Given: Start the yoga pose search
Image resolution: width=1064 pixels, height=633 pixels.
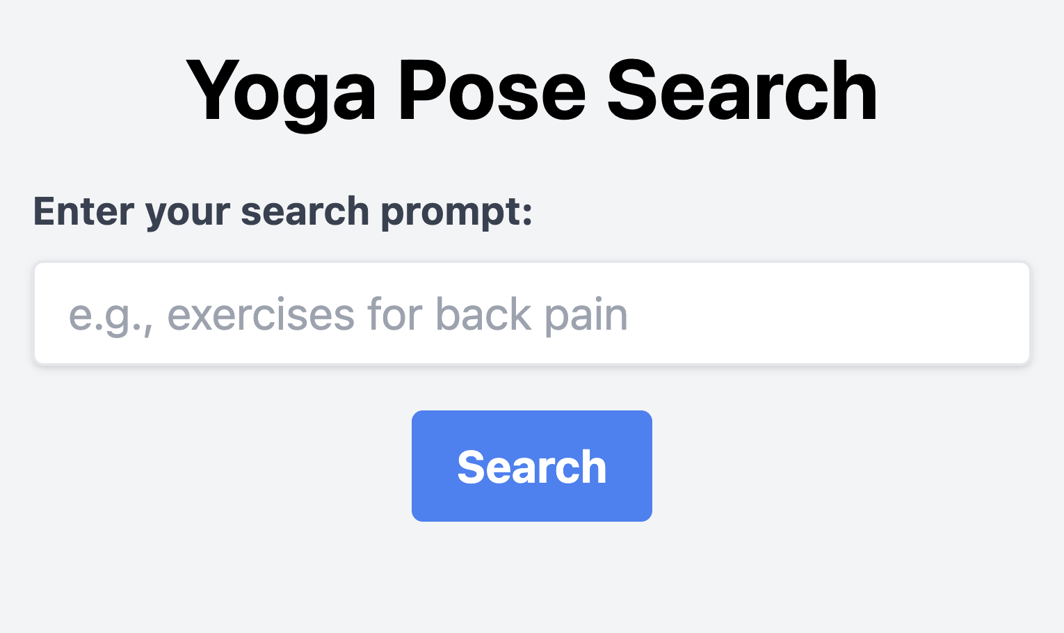Looking at the screenshot, I should pyautogui.click(x=531, y=465).
